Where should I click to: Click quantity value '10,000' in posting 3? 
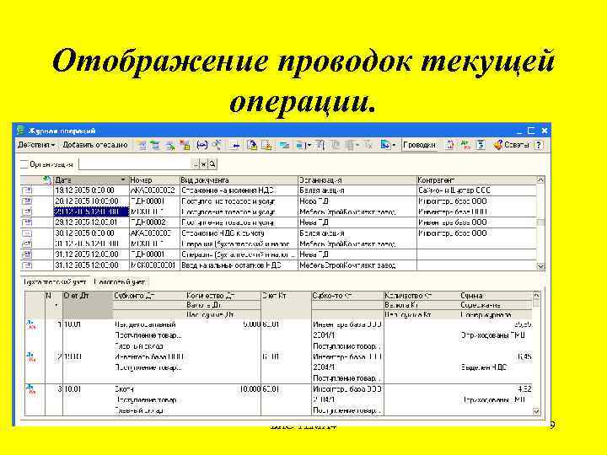point(250,389)
